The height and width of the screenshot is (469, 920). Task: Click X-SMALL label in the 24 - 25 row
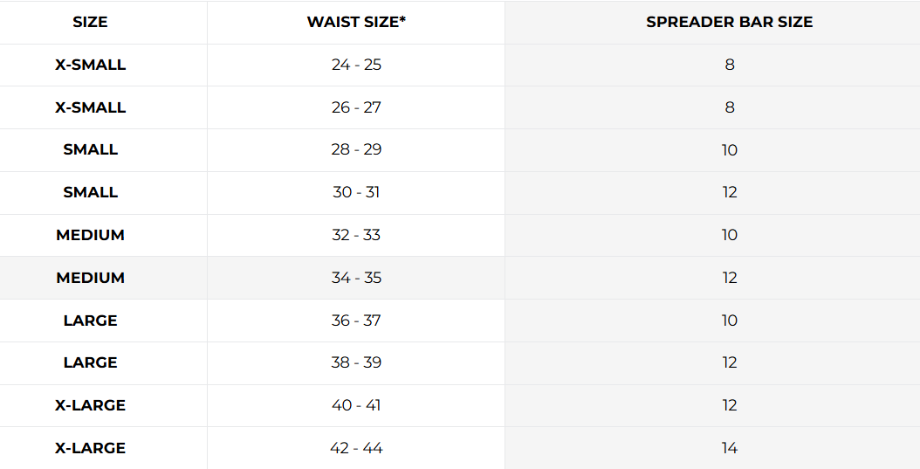coord(90,65)
